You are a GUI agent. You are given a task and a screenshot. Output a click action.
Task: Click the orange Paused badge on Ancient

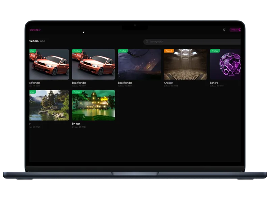tap(169, 51)
